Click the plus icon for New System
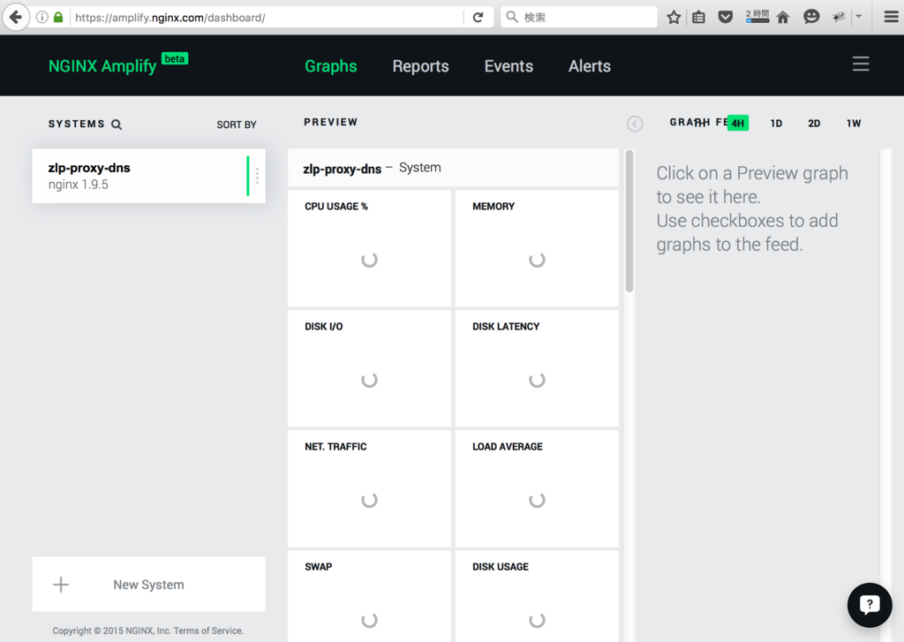The width and height of the screenshot is (904, 642). [x=61, y=585]
